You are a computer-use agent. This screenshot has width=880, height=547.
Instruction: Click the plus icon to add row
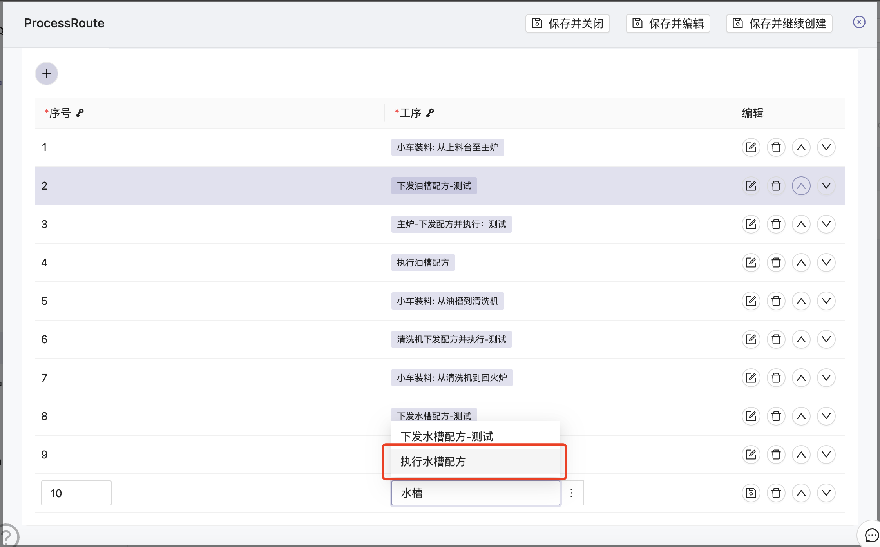click(47, 74)
